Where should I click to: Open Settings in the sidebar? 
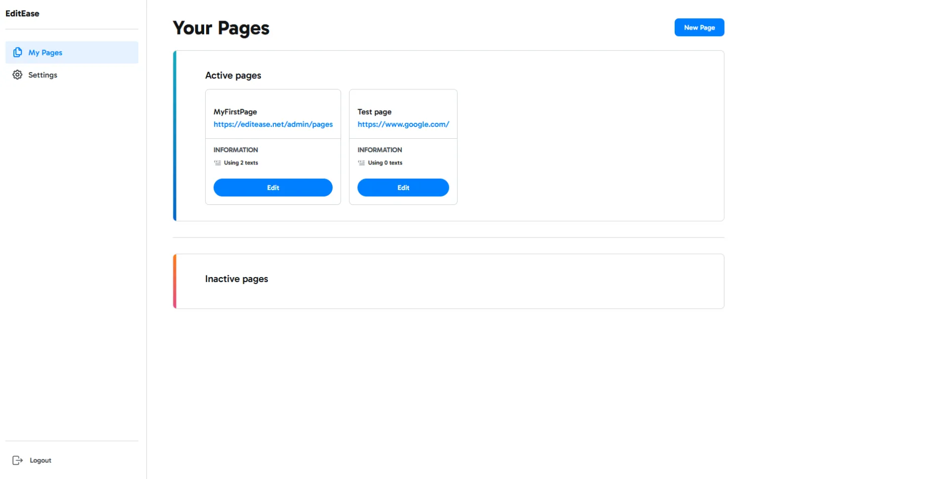(72, 75)
